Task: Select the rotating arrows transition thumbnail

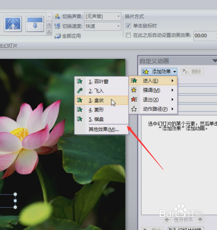Action: point(13,24)
